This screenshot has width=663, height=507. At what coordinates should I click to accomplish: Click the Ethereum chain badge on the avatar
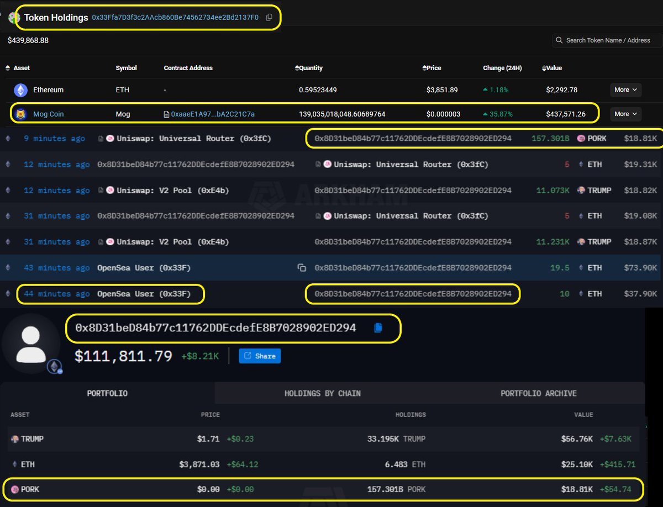(x=54, y=367)
